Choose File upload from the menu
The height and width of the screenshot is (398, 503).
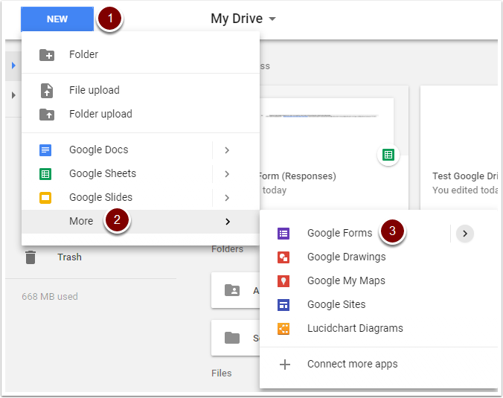click(94, 90)
